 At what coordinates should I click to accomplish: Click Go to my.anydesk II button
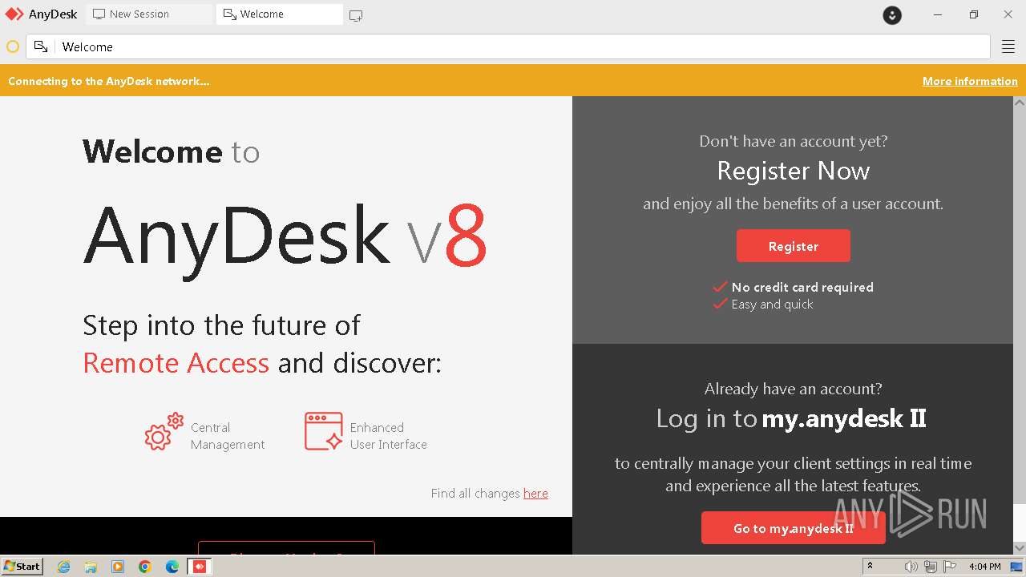click(x=794, y=528)
